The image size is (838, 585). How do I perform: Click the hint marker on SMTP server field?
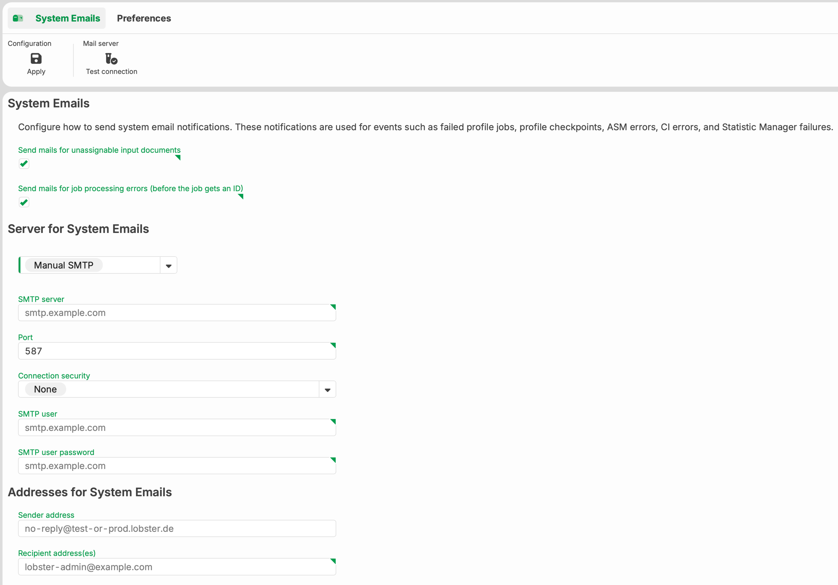[333, 307]
